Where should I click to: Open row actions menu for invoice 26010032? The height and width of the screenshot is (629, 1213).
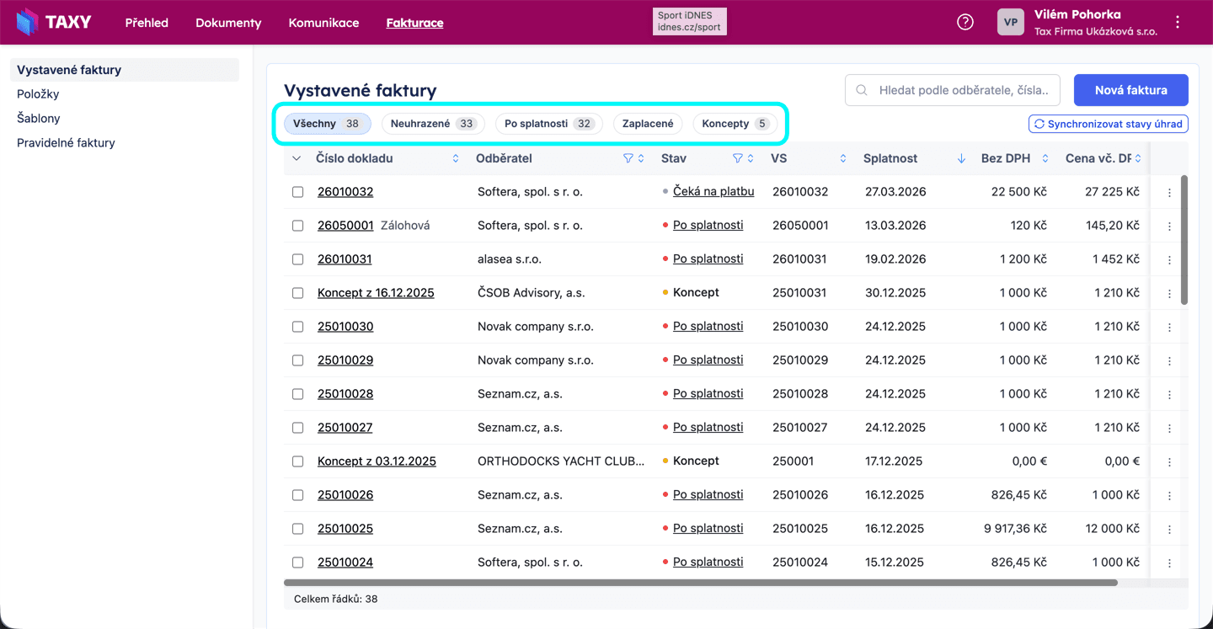[1169, 193]
